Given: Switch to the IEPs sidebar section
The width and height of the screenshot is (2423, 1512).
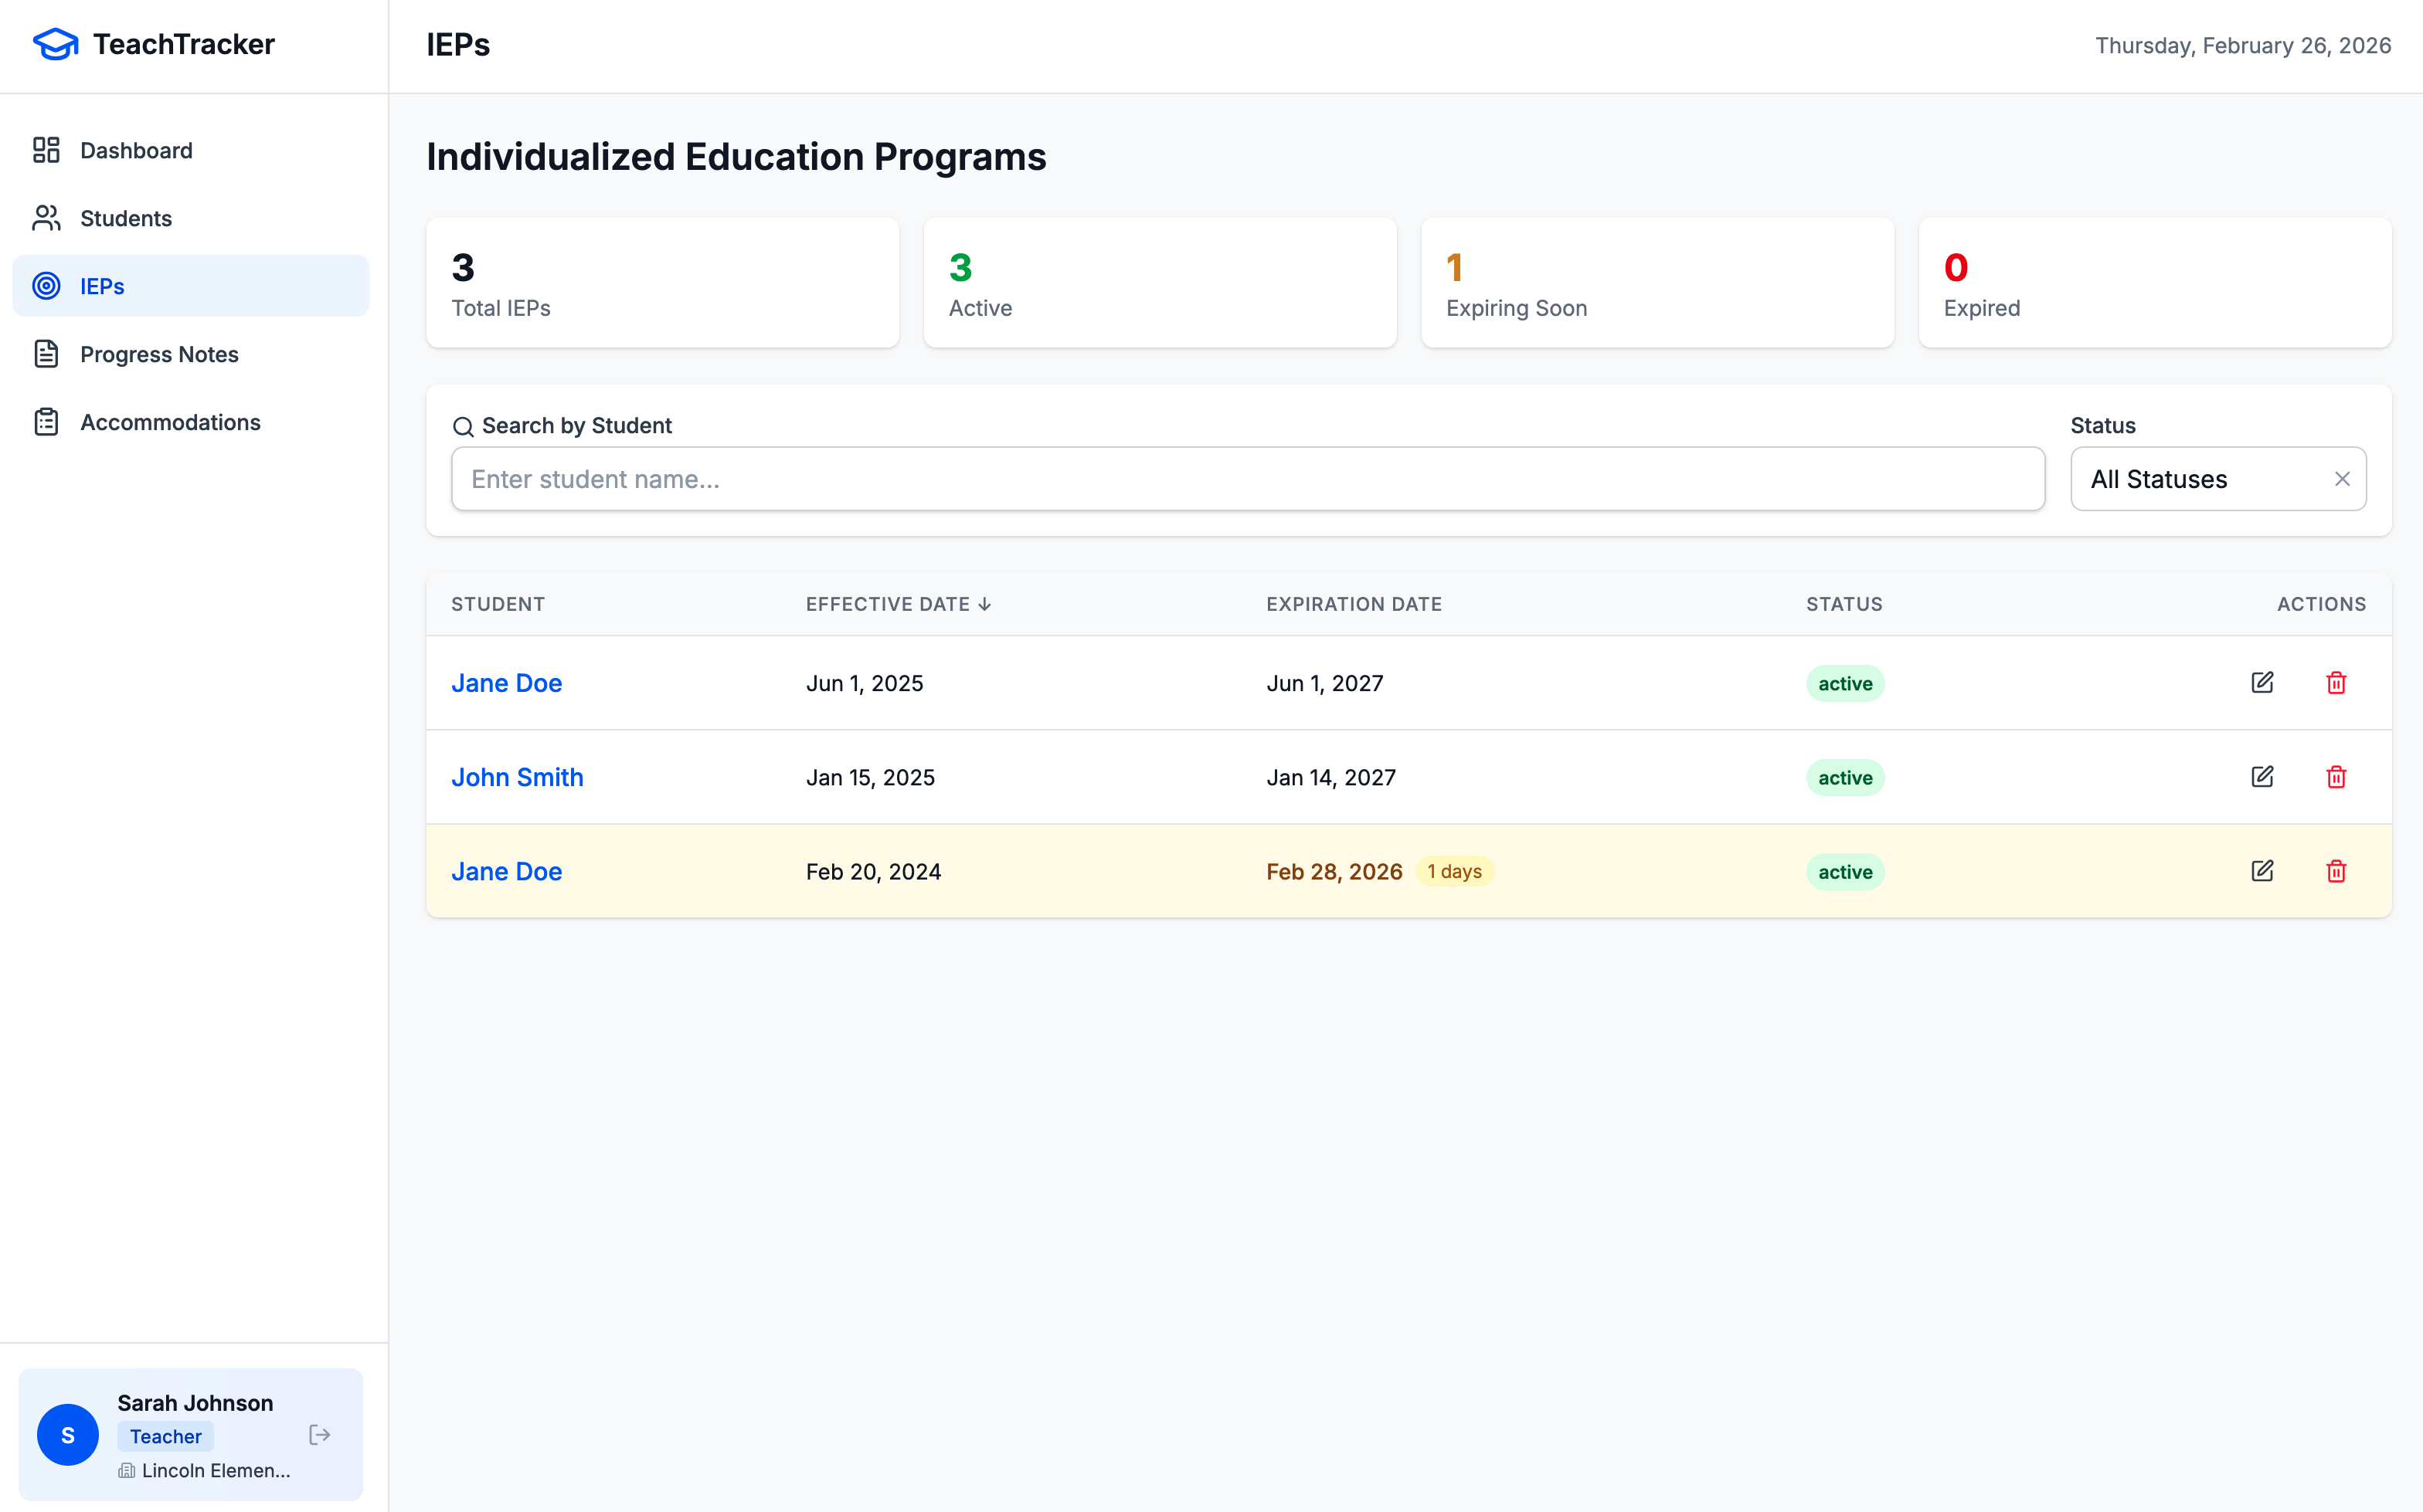Looking at the screenshot, I should pyautogui.click(x=101, y=286).
